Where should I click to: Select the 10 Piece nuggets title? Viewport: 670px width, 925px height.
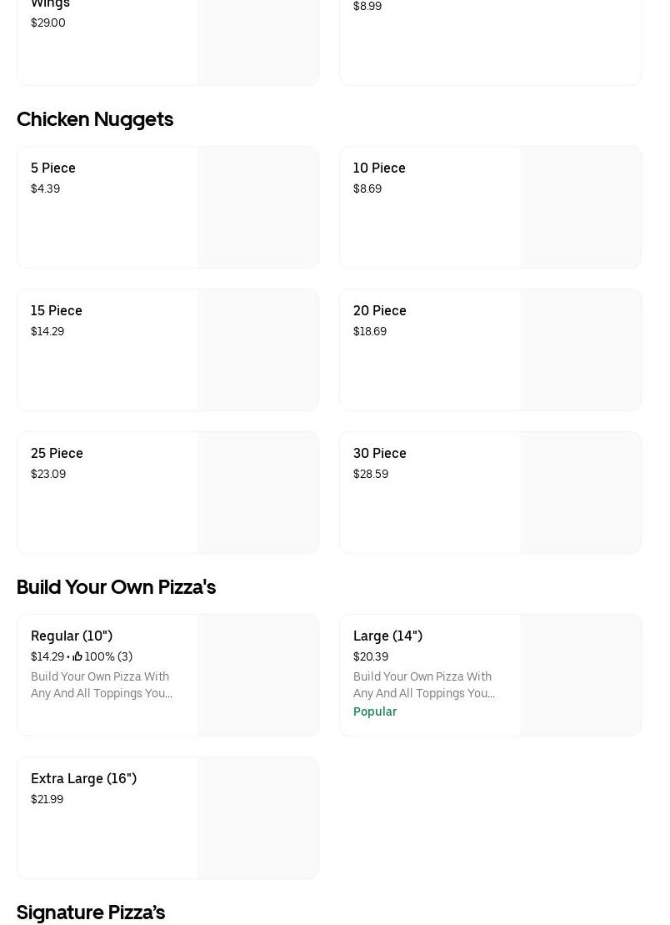(x=379, y=168)
